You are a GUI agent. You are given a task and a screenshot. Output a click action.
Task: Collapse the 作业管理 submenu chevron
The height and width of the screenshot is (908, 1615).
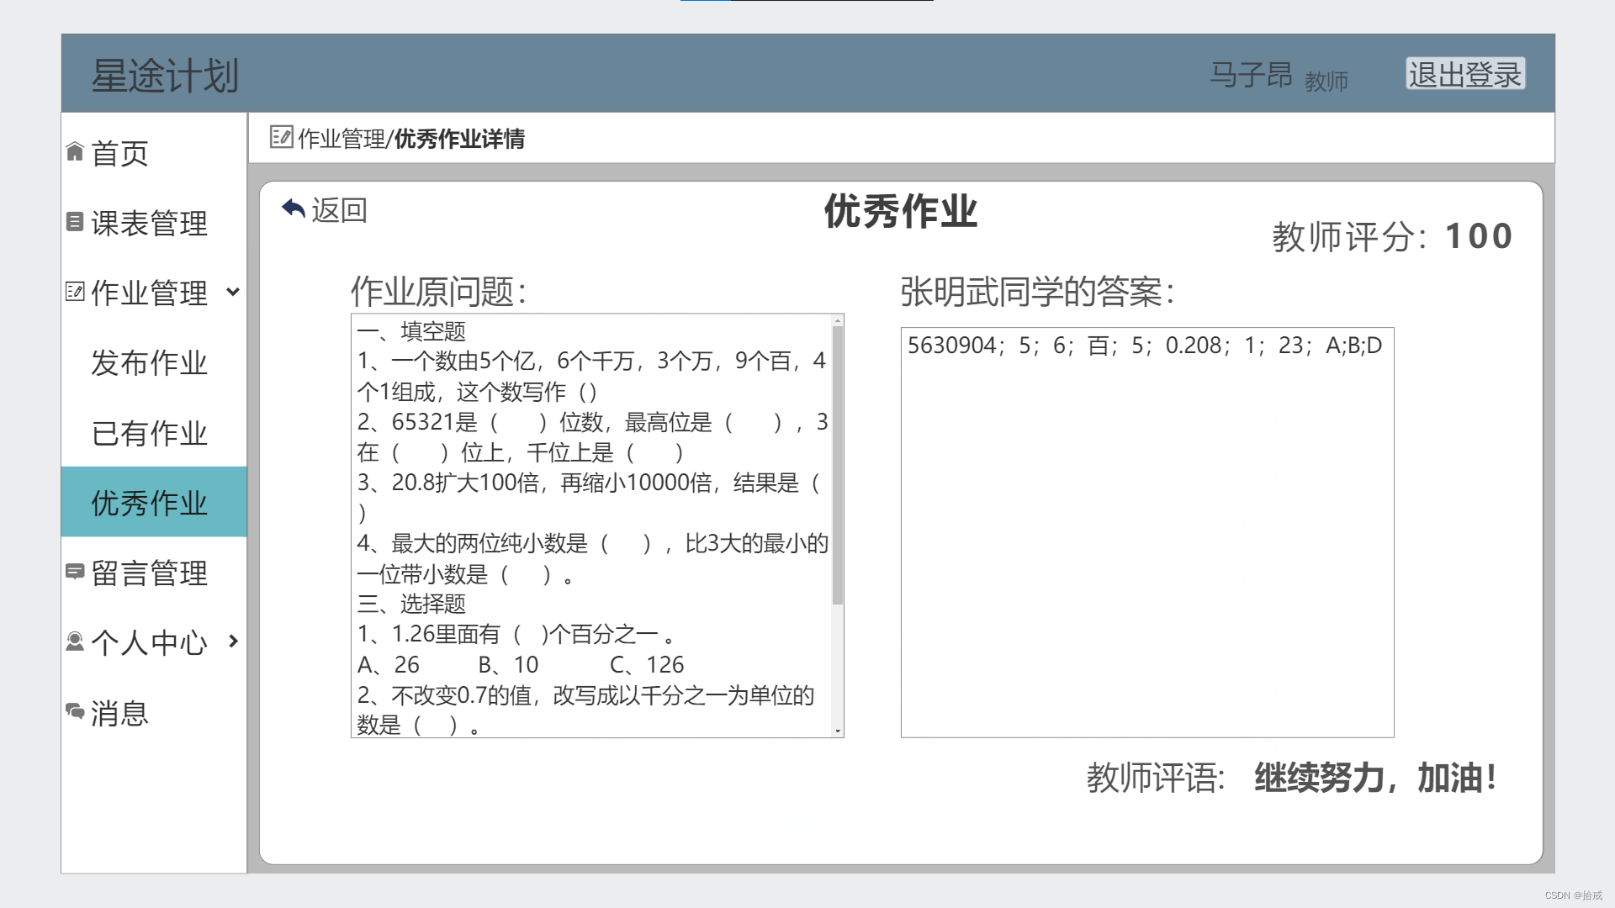point(233,292)
